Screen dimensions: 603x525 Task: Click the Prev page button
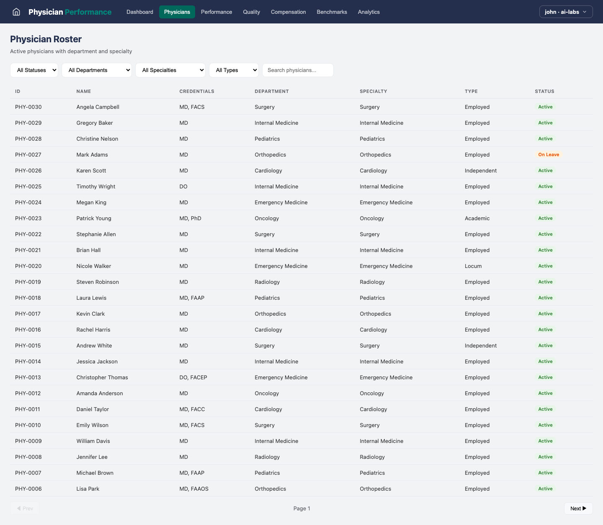pos(25,508)
